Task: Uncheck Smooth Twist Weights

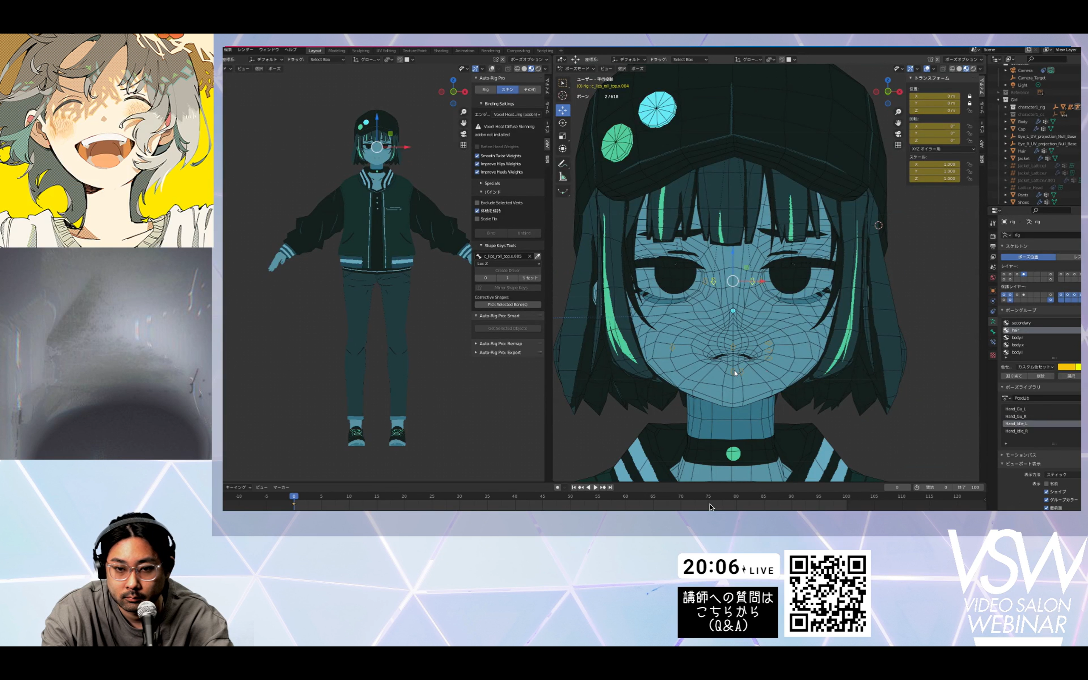Action: [x=477, y=156]
